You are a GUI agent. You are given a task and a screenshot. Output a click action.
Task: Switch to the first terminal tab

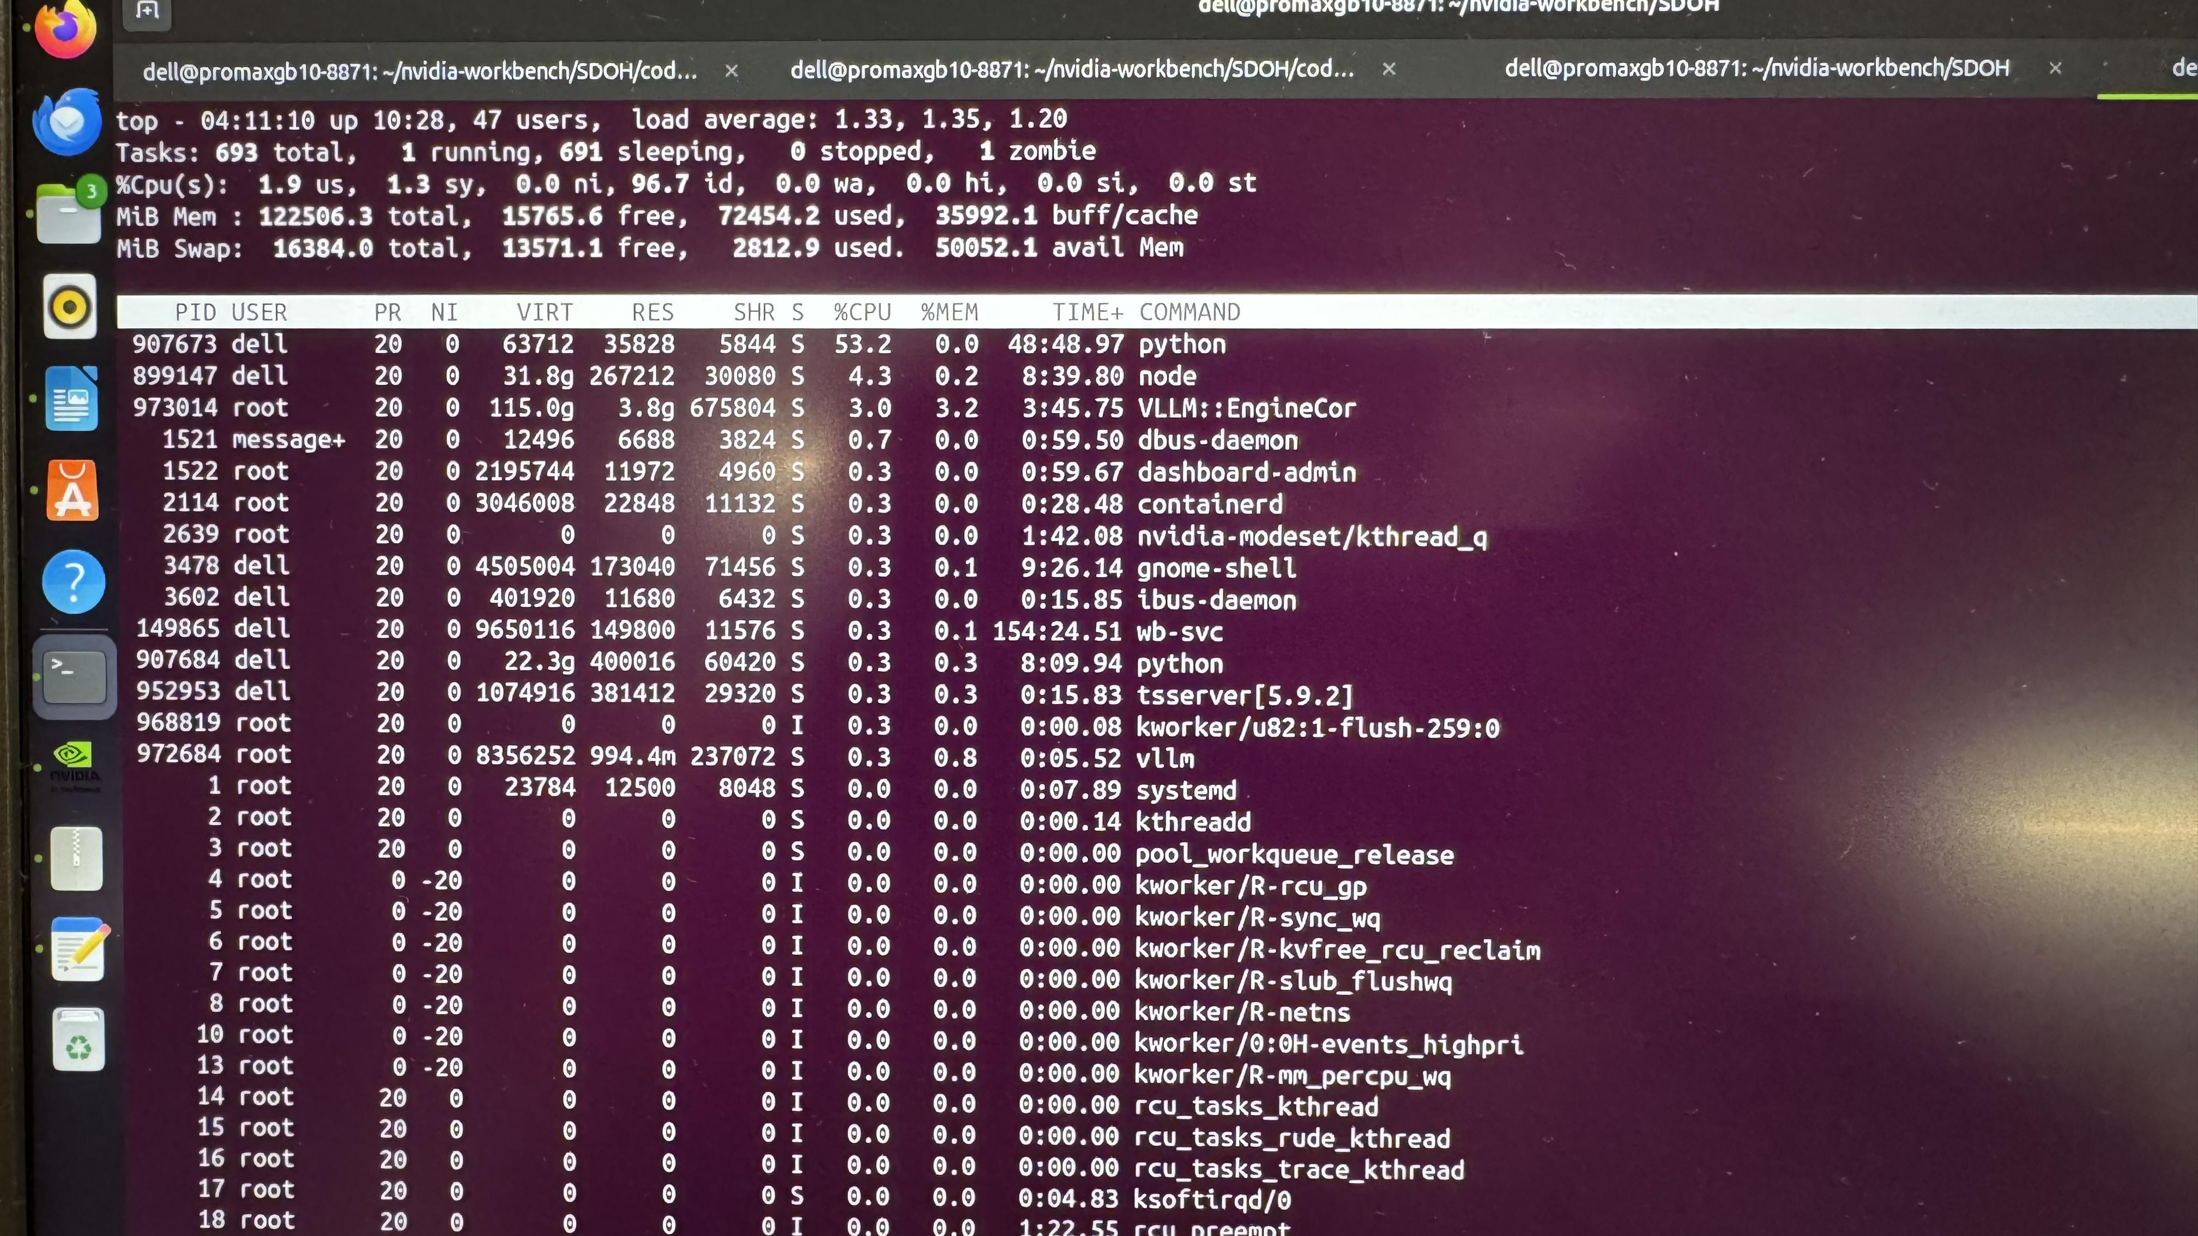[x=420, y=71]
